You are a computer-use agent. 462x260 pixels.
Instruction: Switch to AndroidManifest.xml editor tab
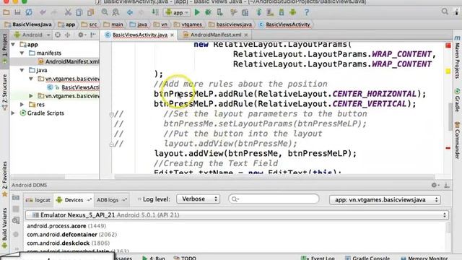pos(216,35)
